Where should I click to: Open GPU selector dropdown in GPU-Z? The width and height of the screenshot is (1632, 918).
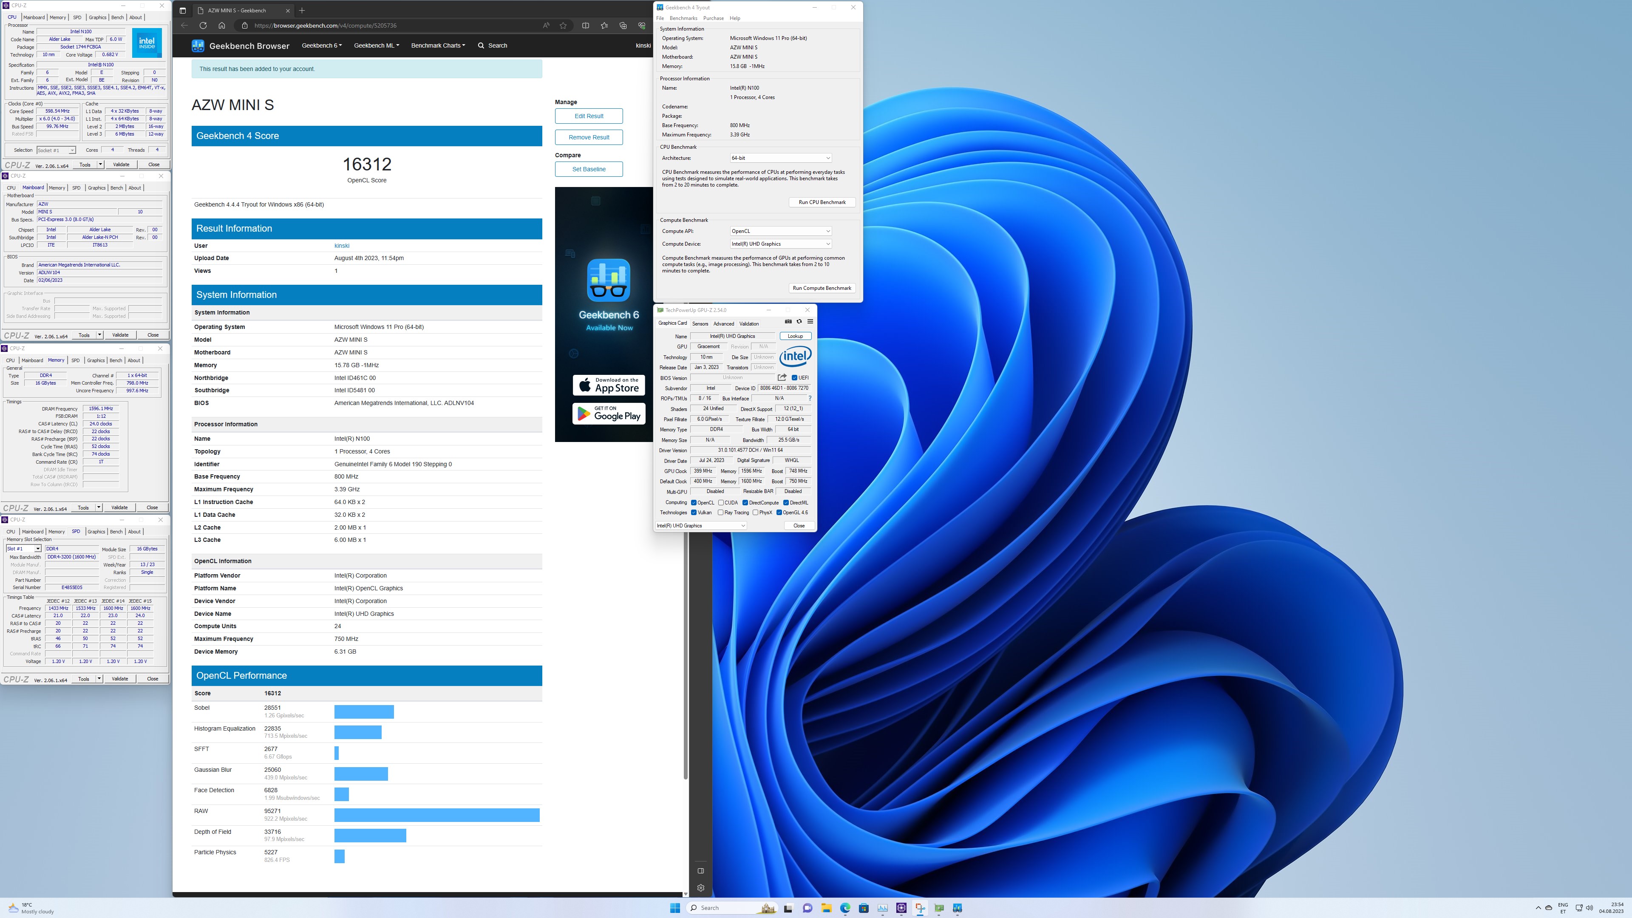[701, 525]
